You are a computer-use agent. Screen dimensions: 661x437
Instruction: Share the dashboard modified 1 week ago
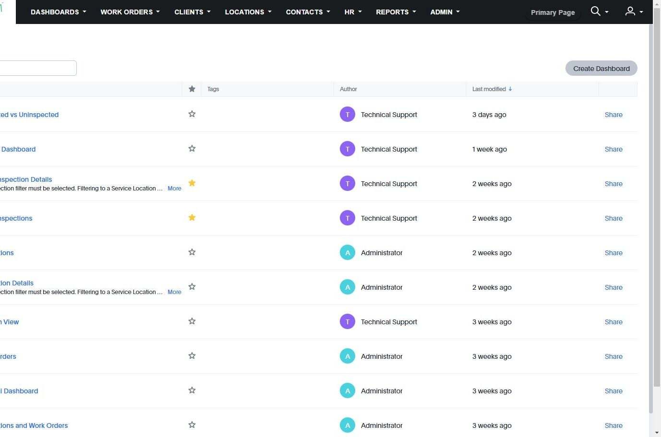point(613,149)
